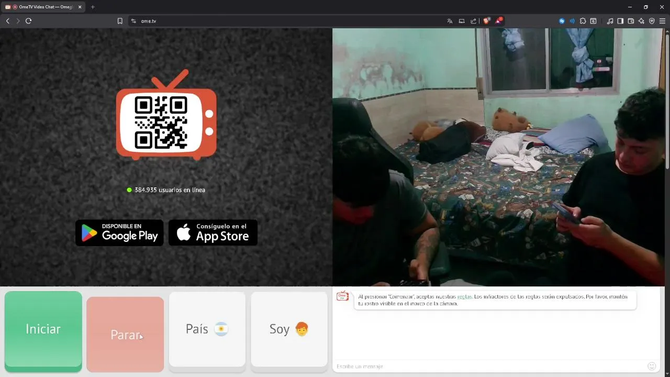This screenshot has height=377, width=670.
Task: Close the OmeTV Video Chat tab
Action: (80, 7)
